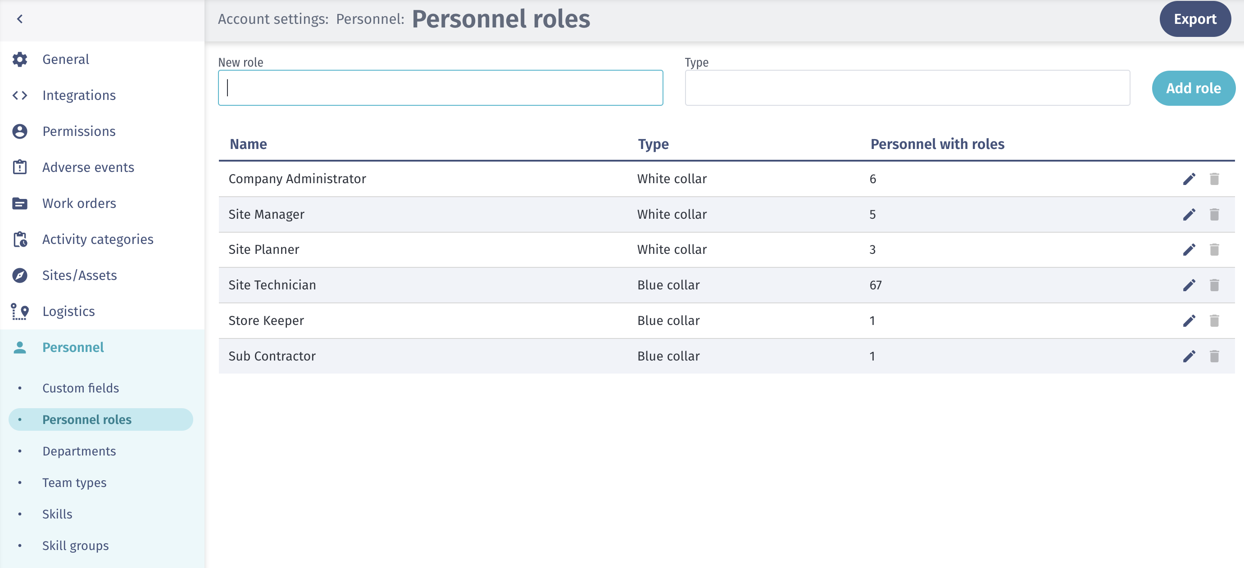This screenshot has height=568, width=1244.
Task: Select Personnel roles submenu item
Action: (100, 419)
